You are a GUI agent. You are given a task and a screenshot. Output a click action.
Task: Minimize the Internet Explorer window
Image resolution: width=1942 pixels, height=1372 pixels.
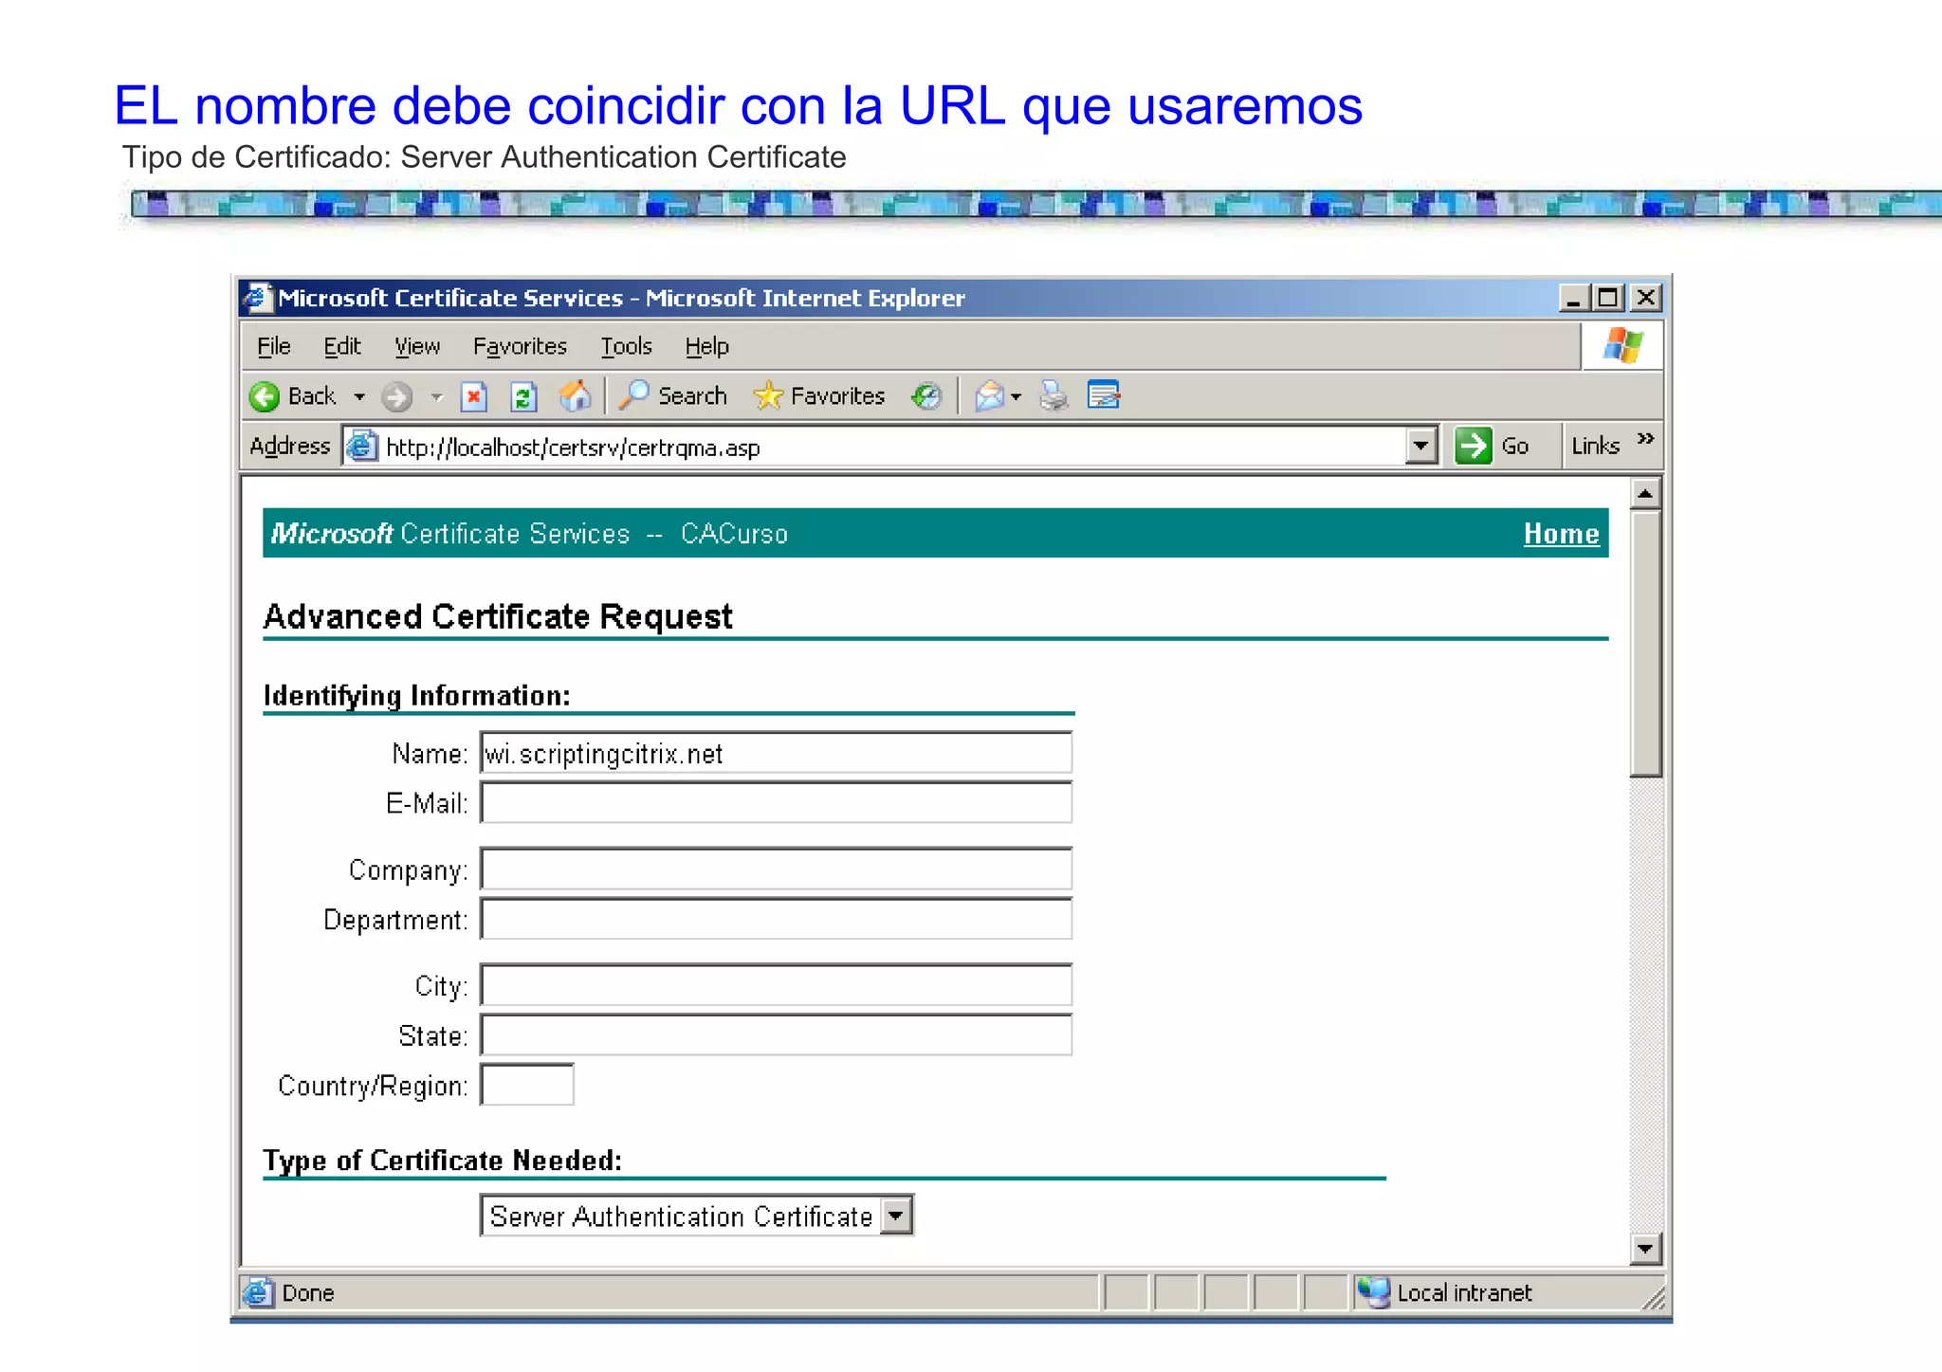point(1573,299)
